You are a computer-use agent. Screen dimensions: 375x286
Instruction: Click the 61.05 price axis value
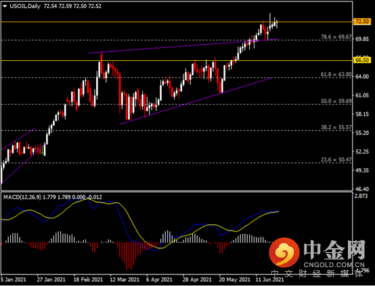pyautogui.click(x=362, y=95)
